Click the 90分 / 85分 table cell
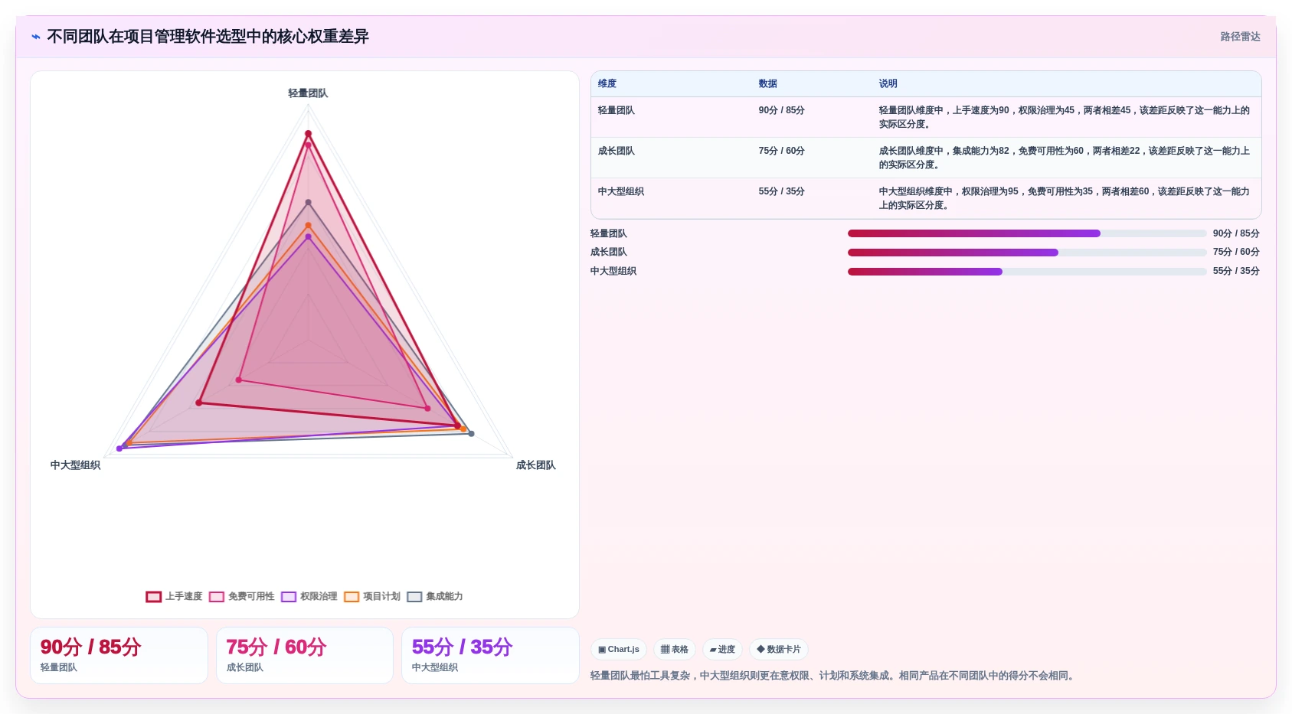The width and height of the screenshot is (1292, 714). tap(781, 110)
